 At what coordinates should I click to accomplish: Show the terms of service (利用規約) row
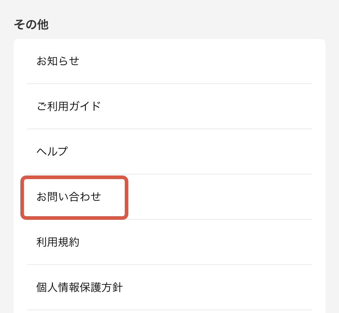(169, 242)
